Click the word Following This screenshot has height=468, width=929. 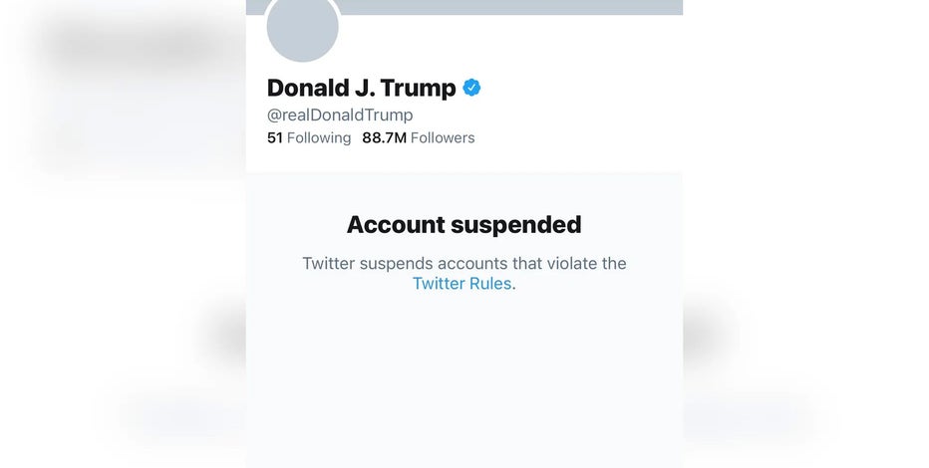tap(319, 137)
